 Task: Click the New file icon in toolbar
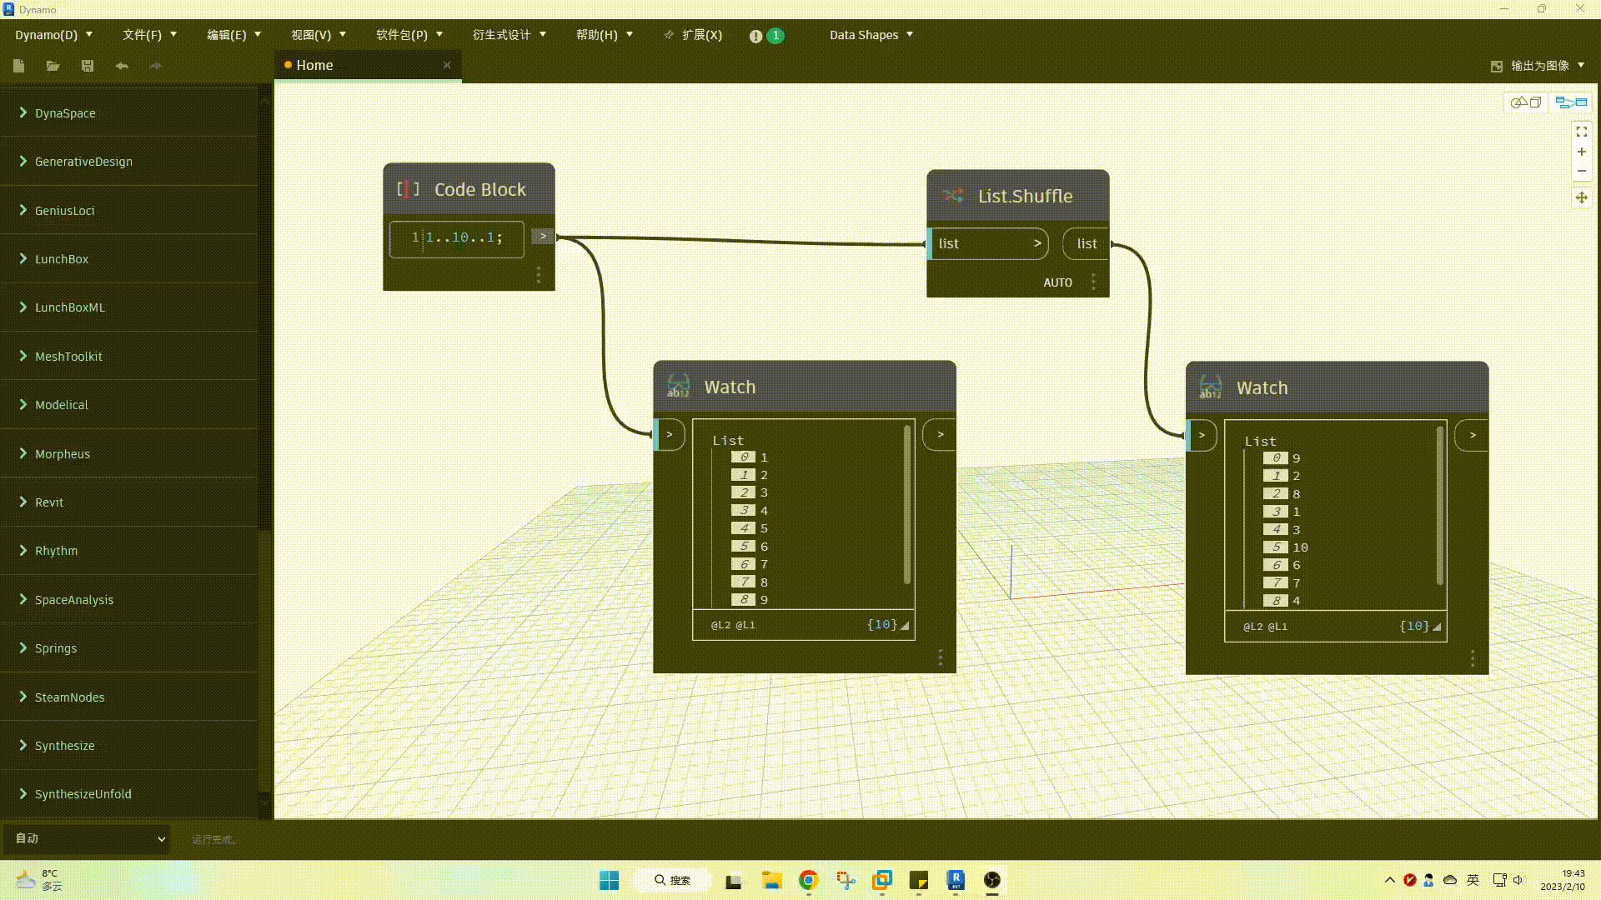click(x=19, y=66)
